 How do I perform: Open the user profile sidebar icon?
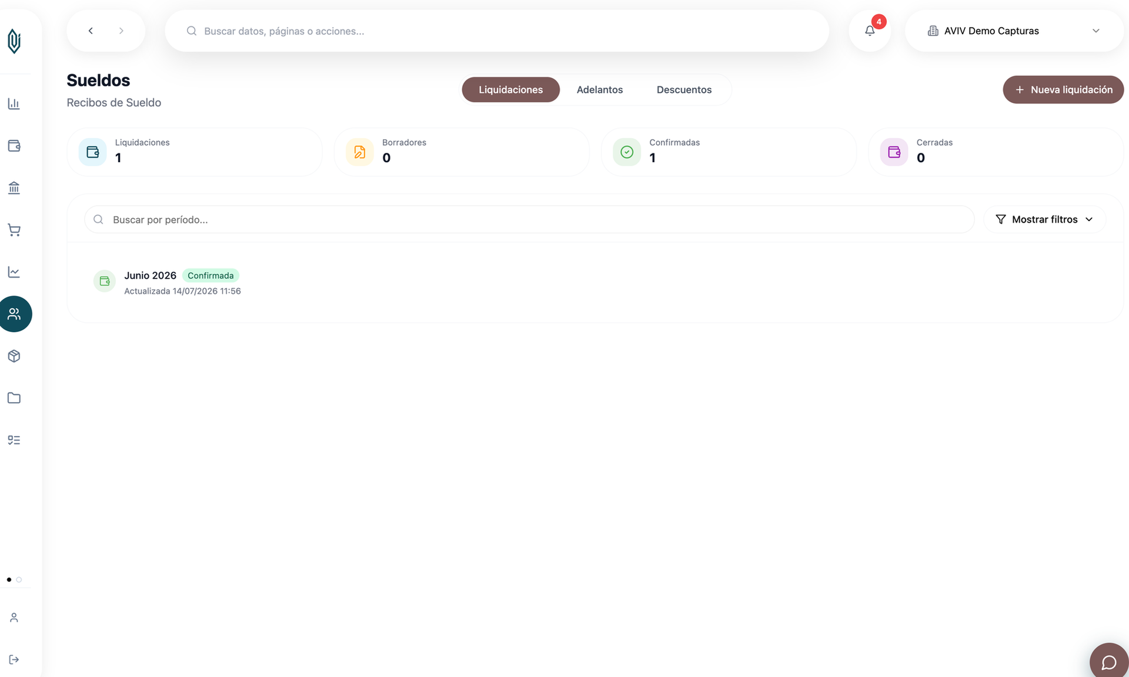pyautogui.click(x=14, y=618)
